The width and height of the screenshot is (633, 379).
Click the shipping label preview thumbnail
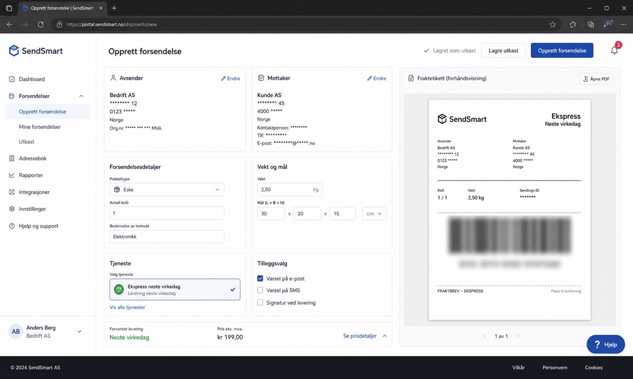pos(510,210)
